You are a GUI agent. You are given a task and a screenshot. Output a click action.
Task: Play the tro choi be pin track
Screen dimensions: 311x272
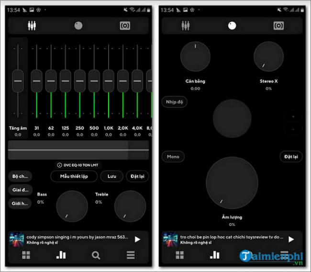click(291, 239)
